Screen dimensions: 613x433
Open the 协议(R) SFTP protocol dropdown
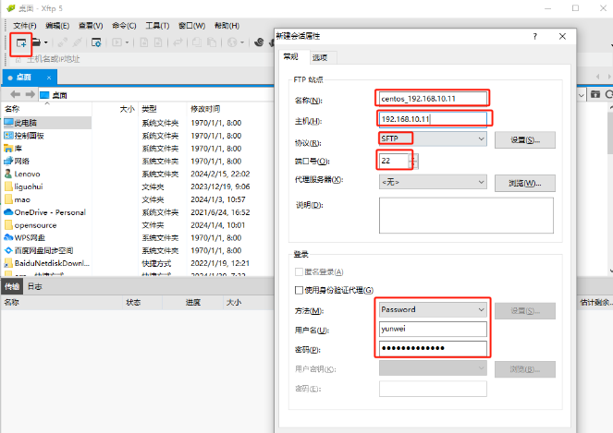433,138
